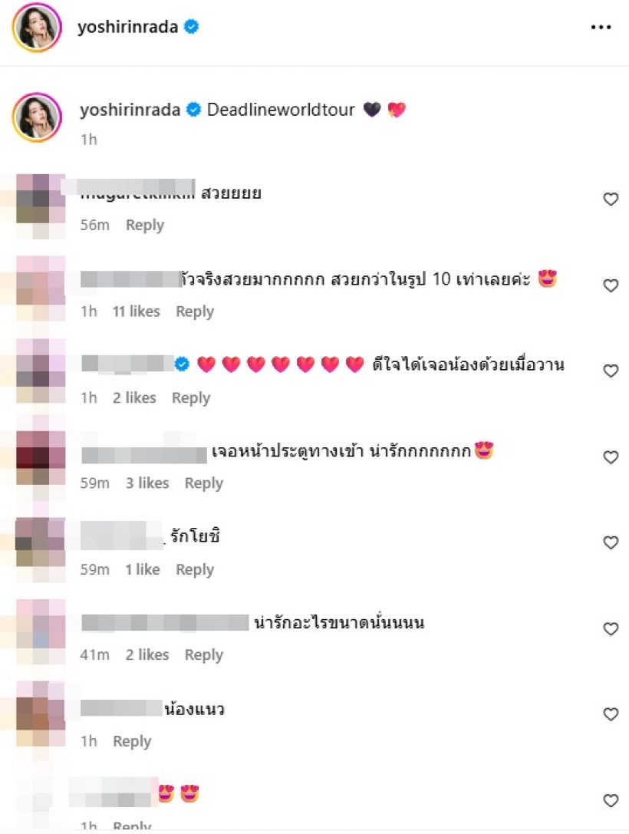This screenshot has height=834, width=629.
Task: Heart the น้องแนว comment
Action: 611,714
